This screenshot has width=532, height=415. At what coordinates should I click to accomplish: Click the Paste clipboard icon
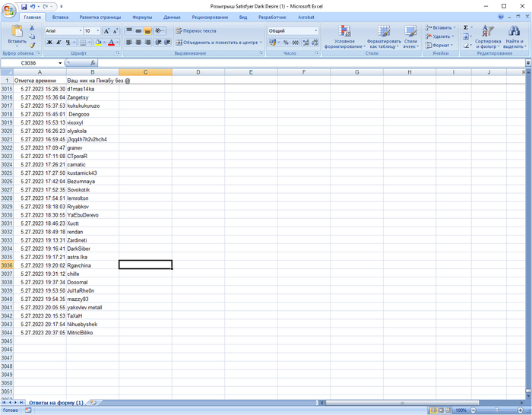pyautogui.click(x=17, y=30)
